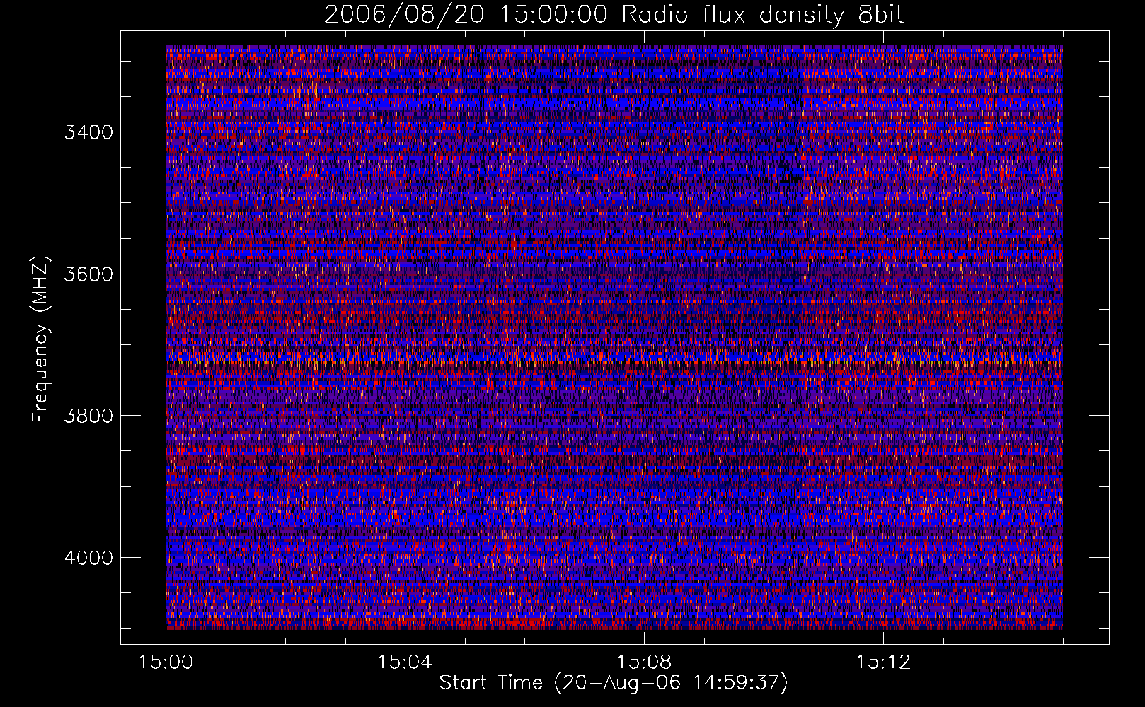Click the 15:12 time tick label
1145x707 pixels.
pyautogui.click(x=882, y=662)
